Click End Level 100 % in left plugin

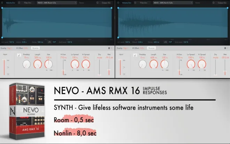[70, 42]
